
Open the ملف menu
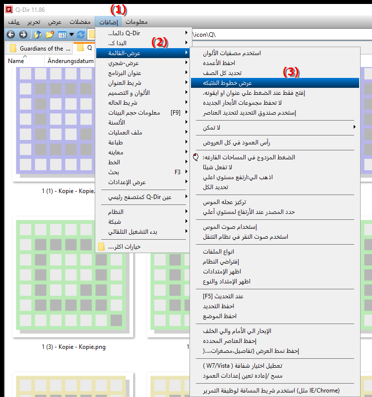click(x=14, y=22)
